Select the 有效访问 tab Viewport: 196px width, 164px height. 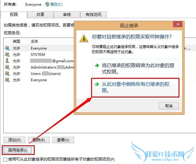click(x=93, y=15)
